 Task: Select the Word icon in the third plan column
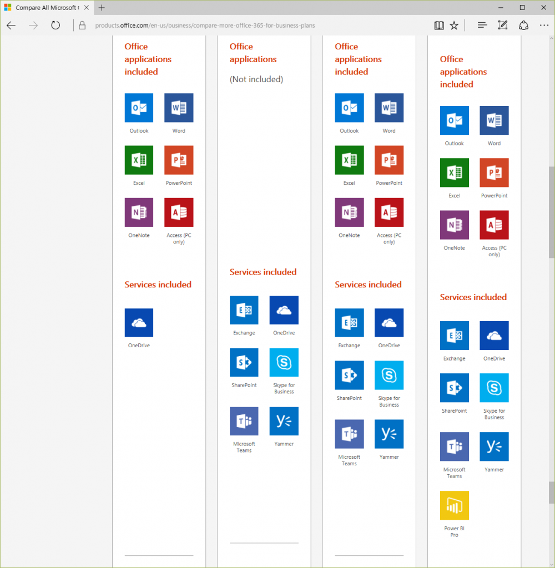click(x=389, y=108)
